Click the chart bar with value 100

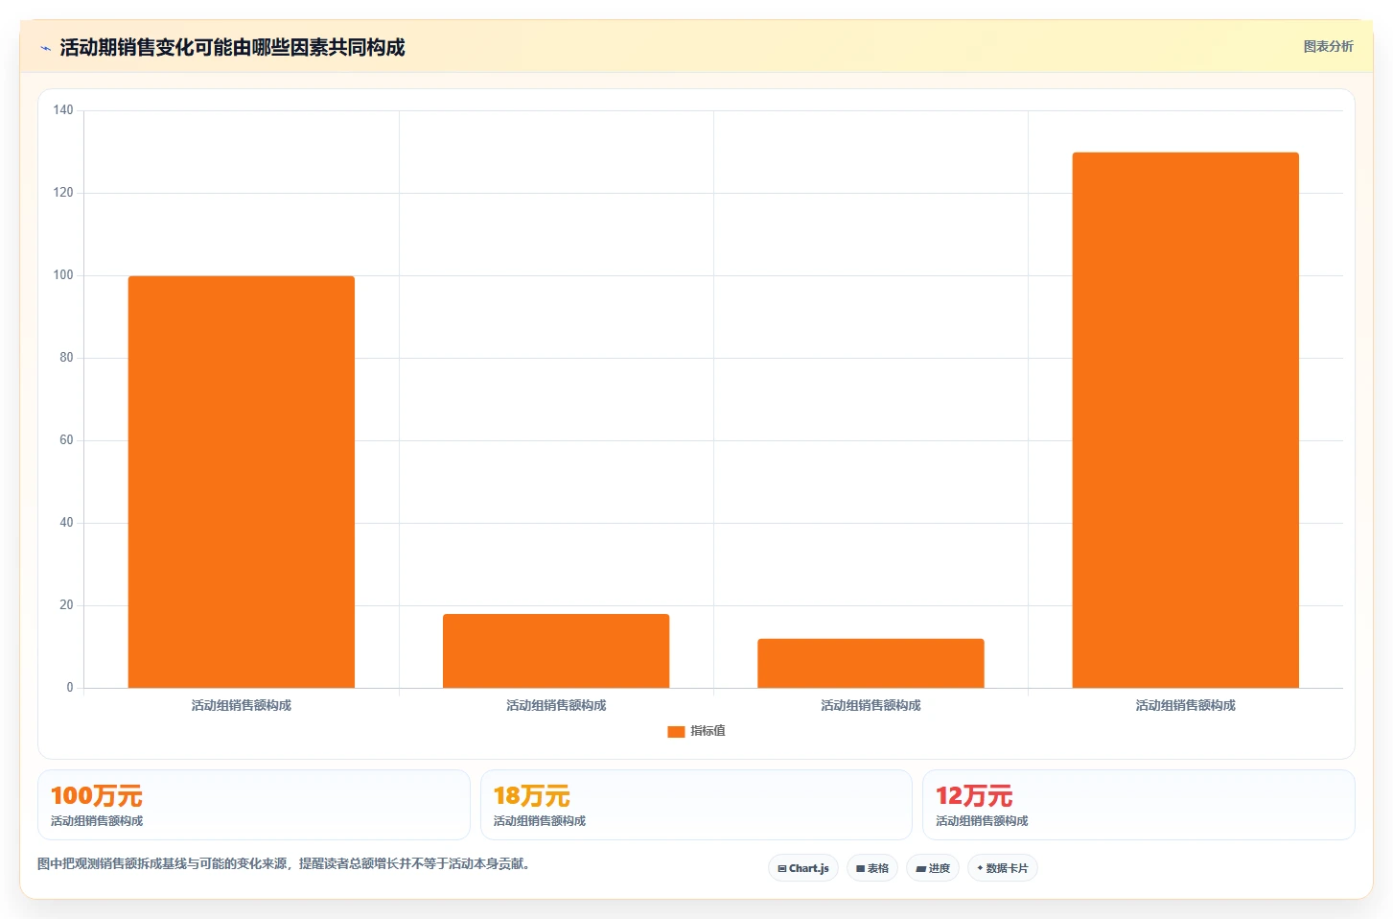pyautogui.click(x=242, y=482)
